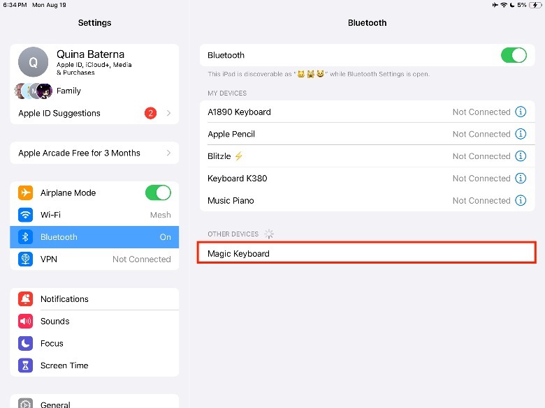Tap the battery charging icon in status bar
The height and width of the screenshot is (408, 545).
click(535, 5)
